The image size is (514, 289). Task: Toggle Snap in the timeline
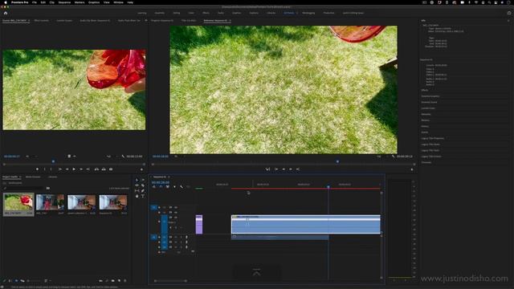pyautogui.click(x=161, y=187)
